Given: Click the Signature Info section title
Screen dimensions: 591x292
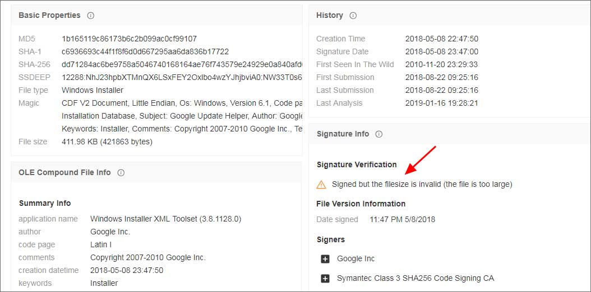Looking at the screenshot, I should pos(343,134).
